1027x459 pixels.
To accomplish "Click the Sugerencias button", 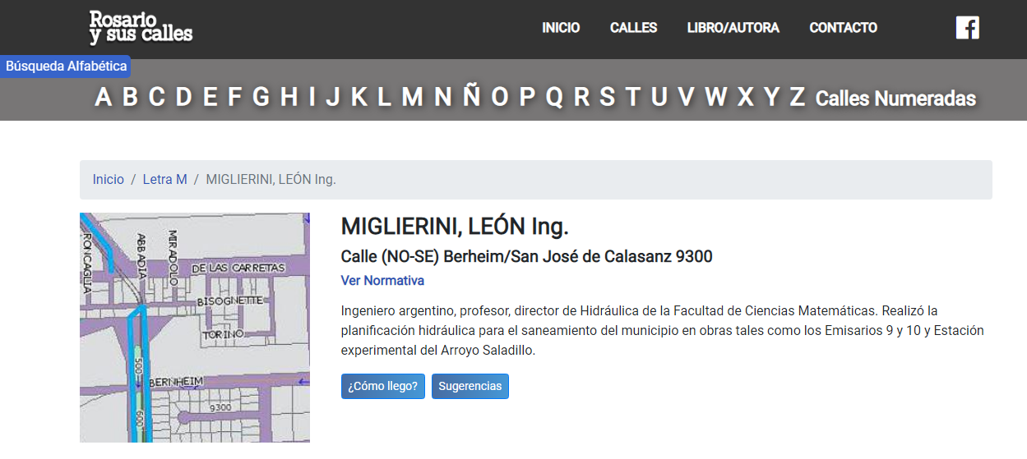I will [x=470, y=386].
